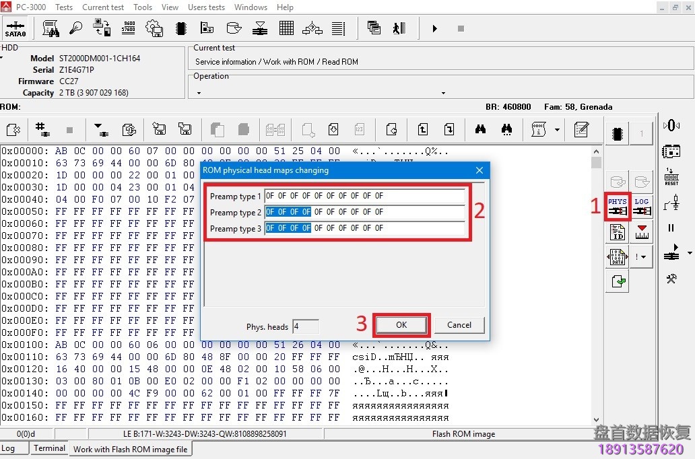
Task: Open the Users tests menu
Action: click(x=206, y=7)
